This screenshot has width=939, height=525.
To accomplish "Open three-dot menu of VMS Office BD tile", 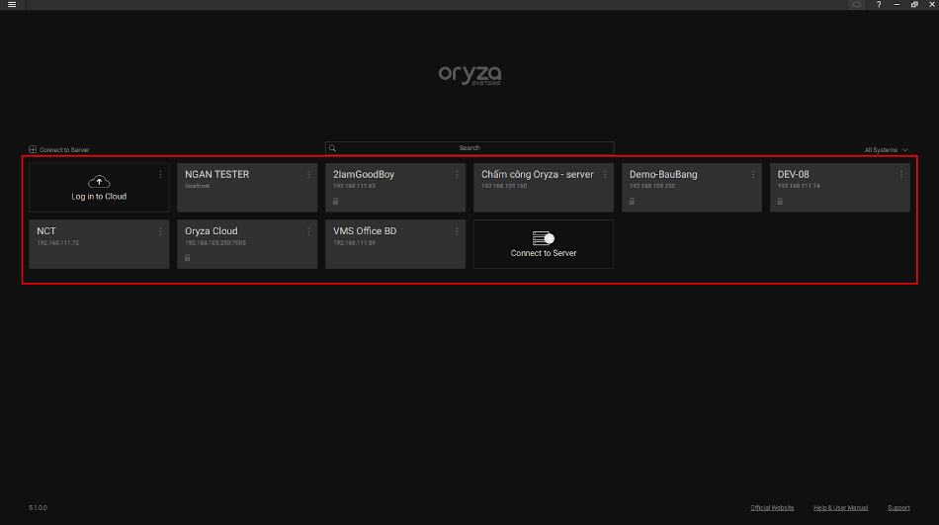I will coord(457,231).
